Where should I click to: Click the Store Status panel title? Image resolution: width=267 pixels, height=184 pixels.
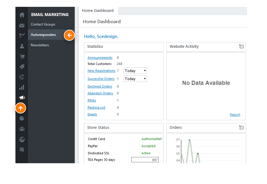(98, 127)
